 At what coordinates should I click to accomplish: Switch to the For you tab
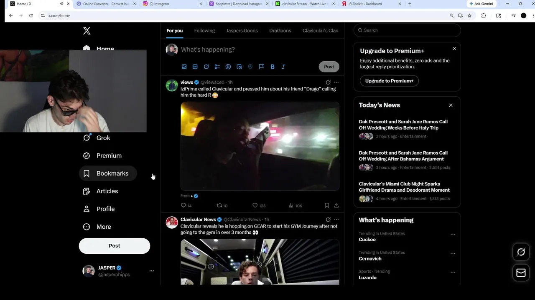coord(175,30)
